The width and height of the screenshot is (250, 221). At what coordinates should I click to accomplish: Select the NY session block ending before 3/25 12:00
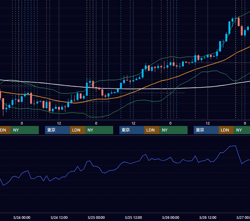tap(99, 130)
